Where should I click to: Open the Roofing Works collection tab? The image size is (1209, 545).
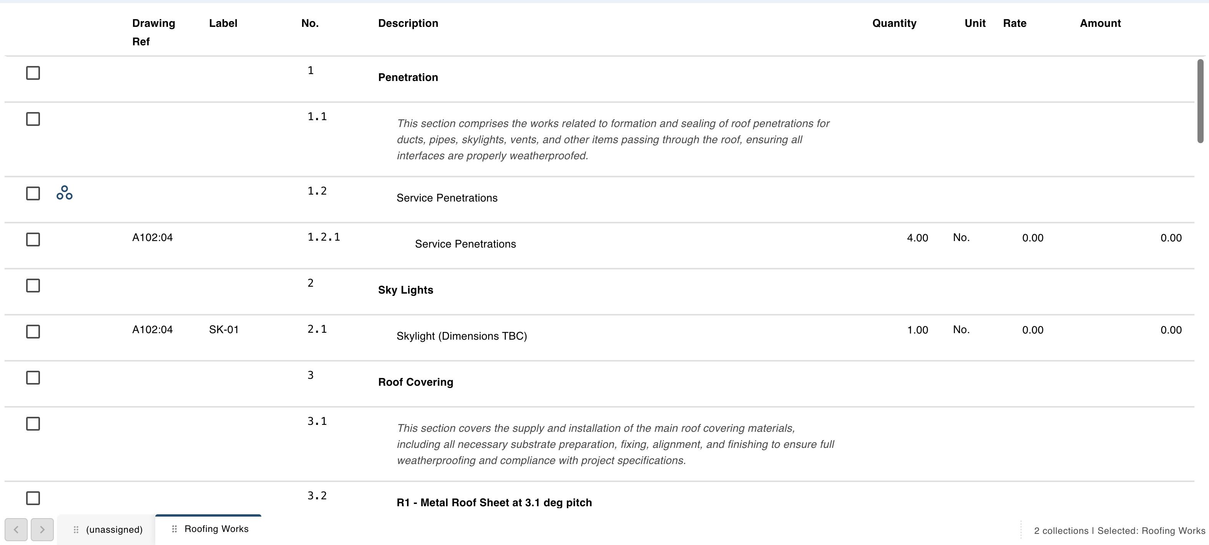click(x=208, y=529)
